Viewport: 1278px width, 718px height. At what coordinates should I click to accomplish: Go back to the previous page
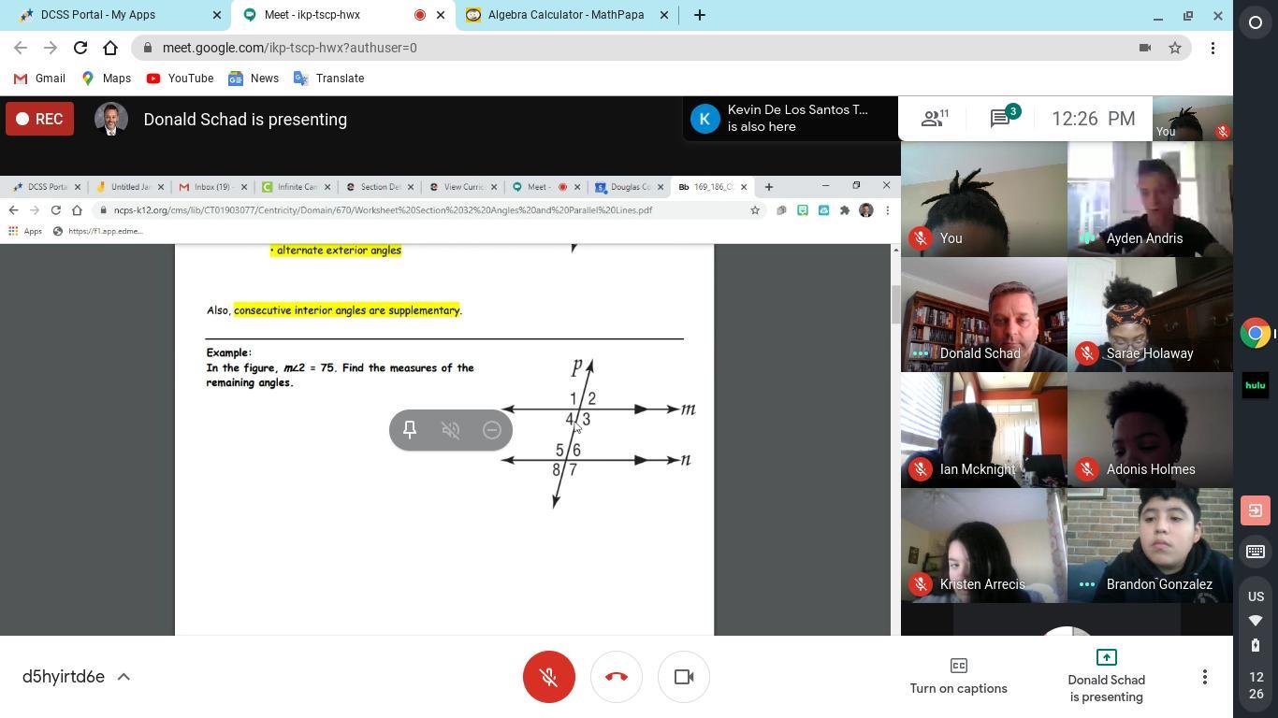click(21, 48)
